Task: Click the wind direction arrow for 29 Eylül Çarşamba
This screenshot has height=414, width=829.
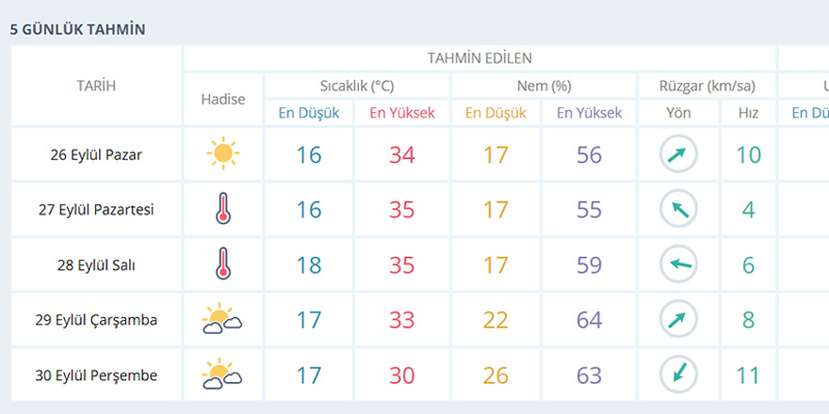Action: [678, 320]
